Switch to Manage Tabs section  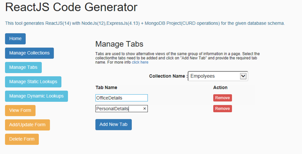[23, 67]
